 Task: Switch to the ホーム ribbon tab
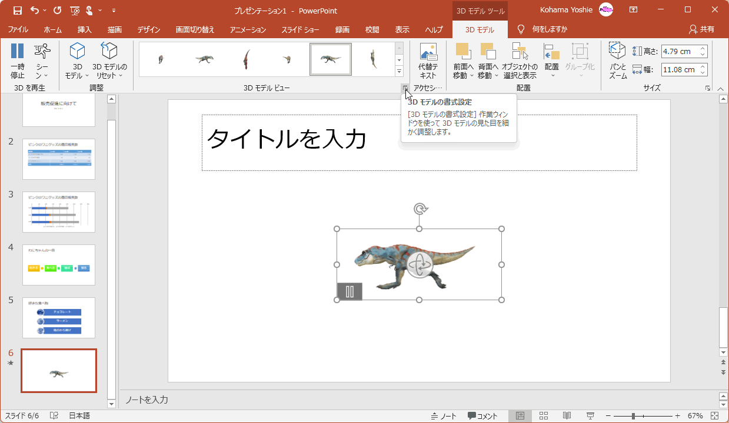point(52,29)
